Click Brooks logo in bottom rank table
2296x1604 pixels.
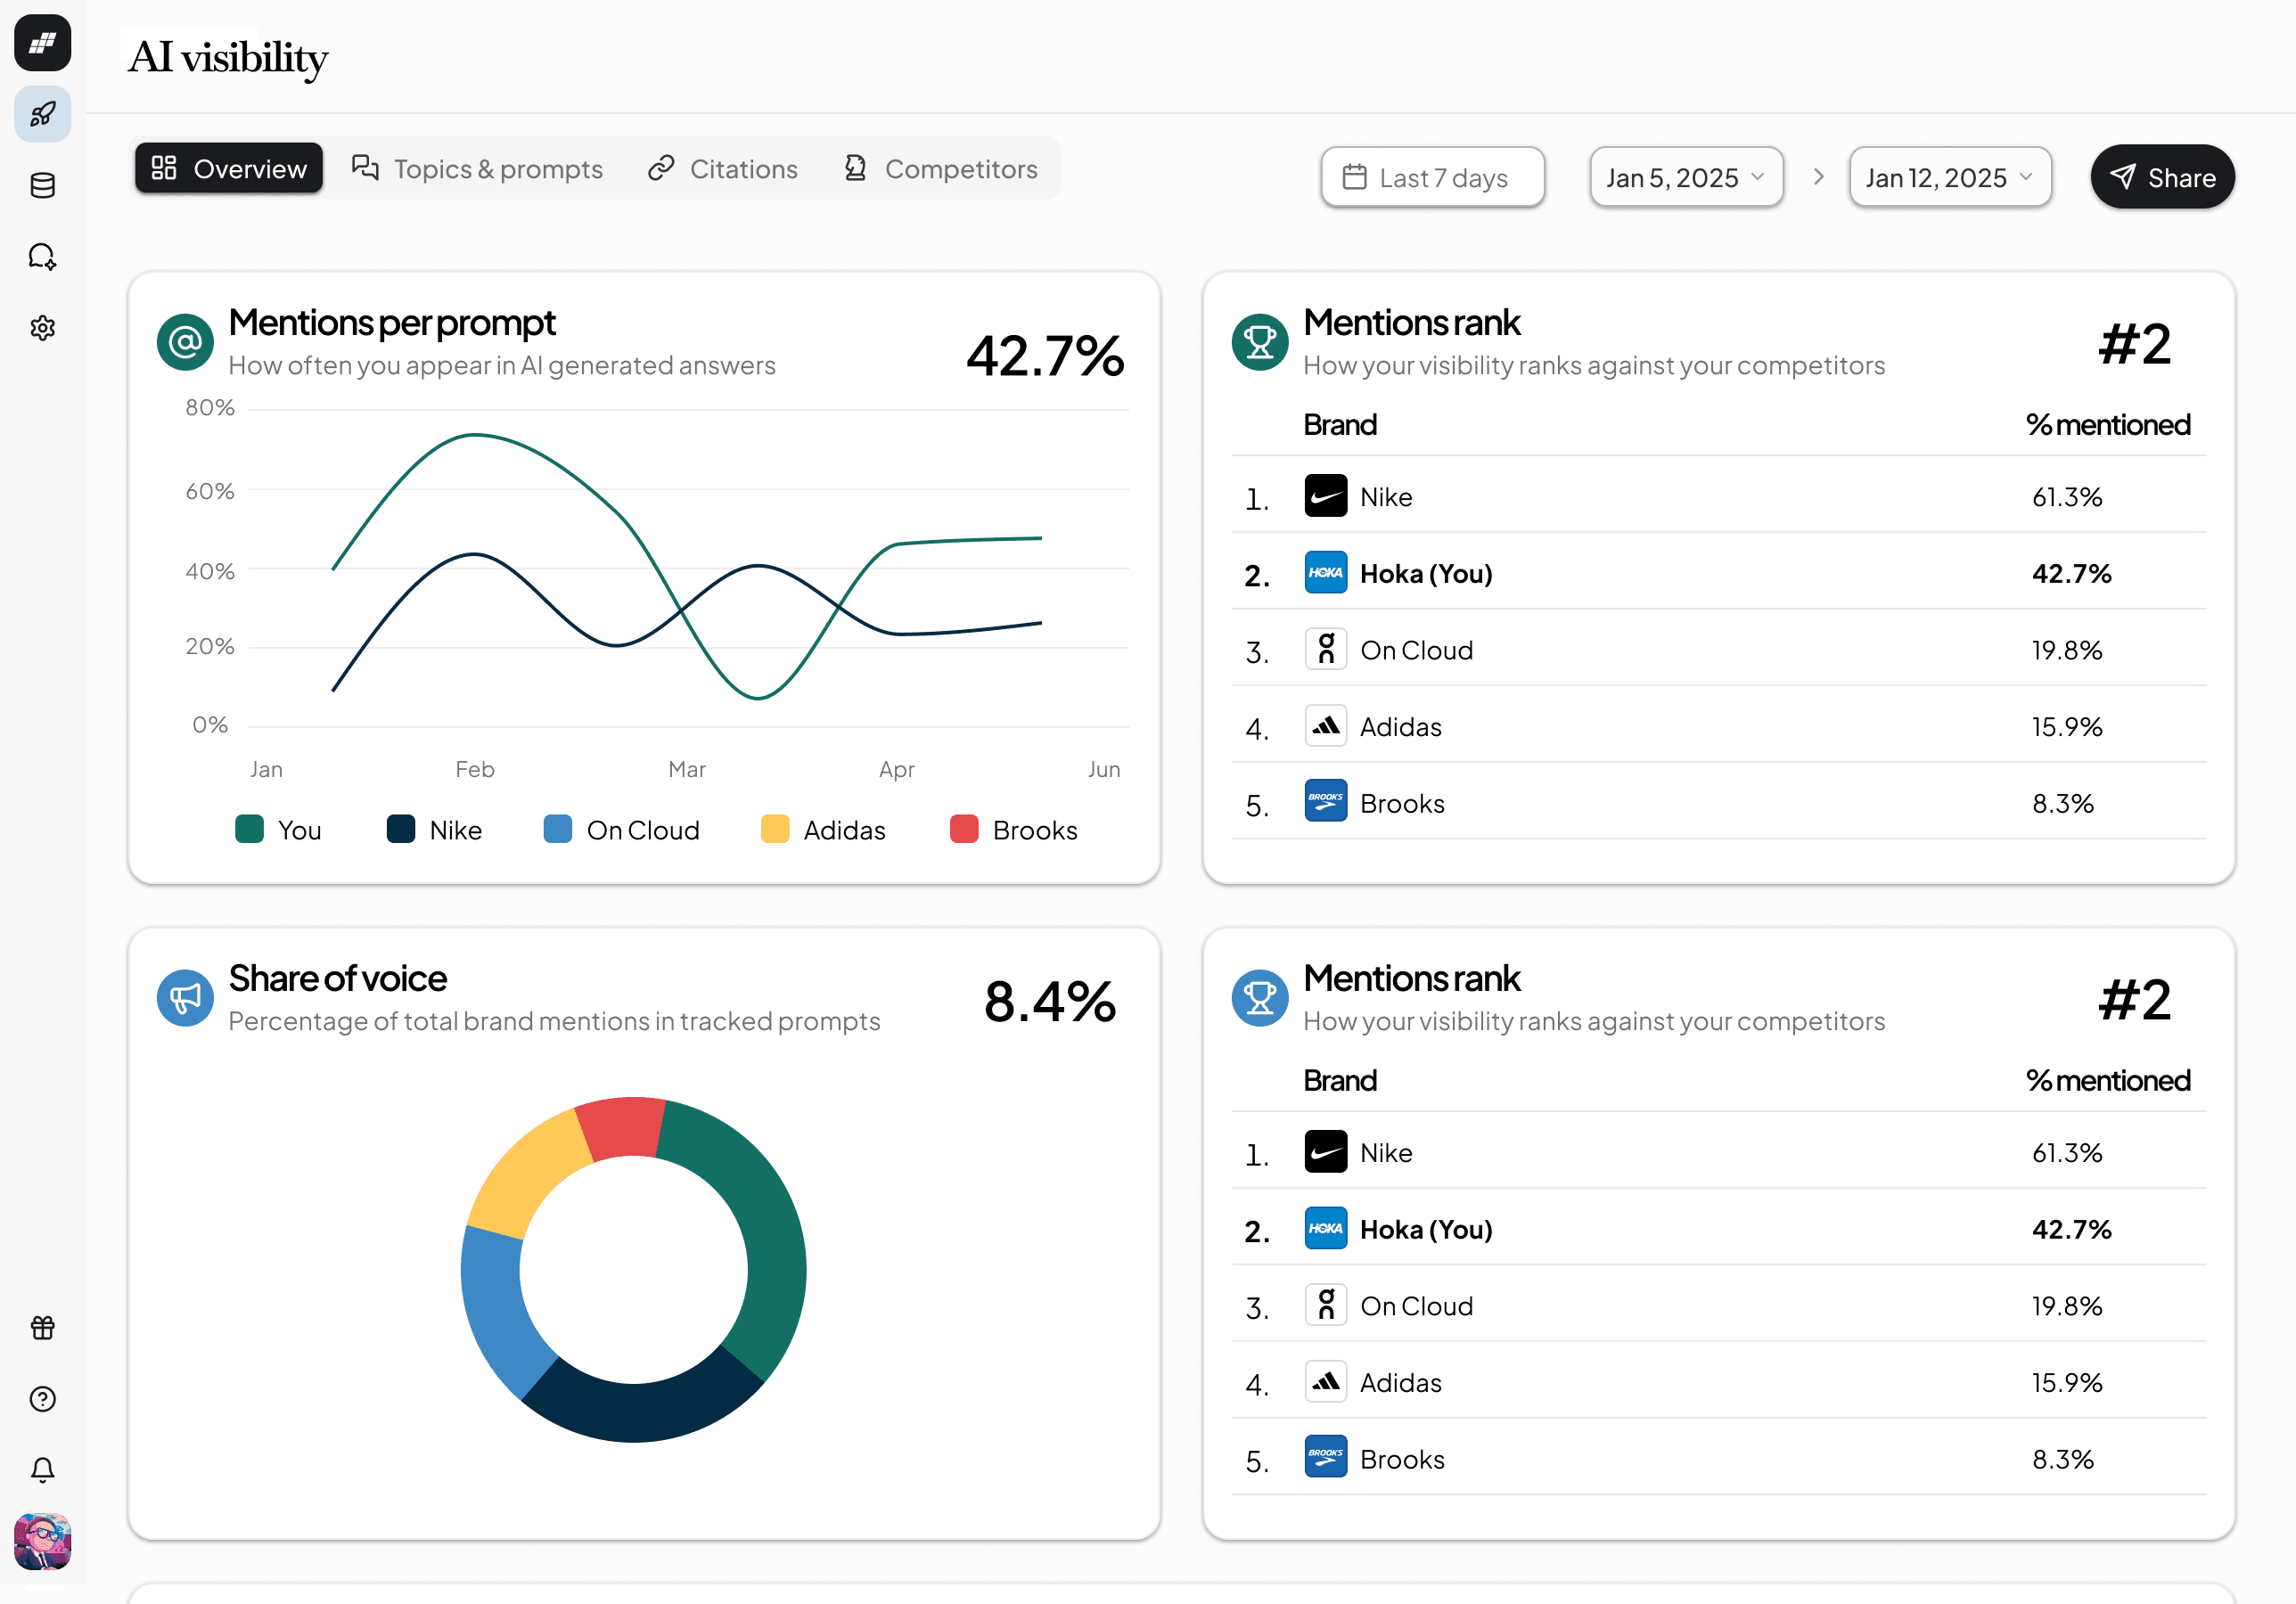click(1325, 1458)
